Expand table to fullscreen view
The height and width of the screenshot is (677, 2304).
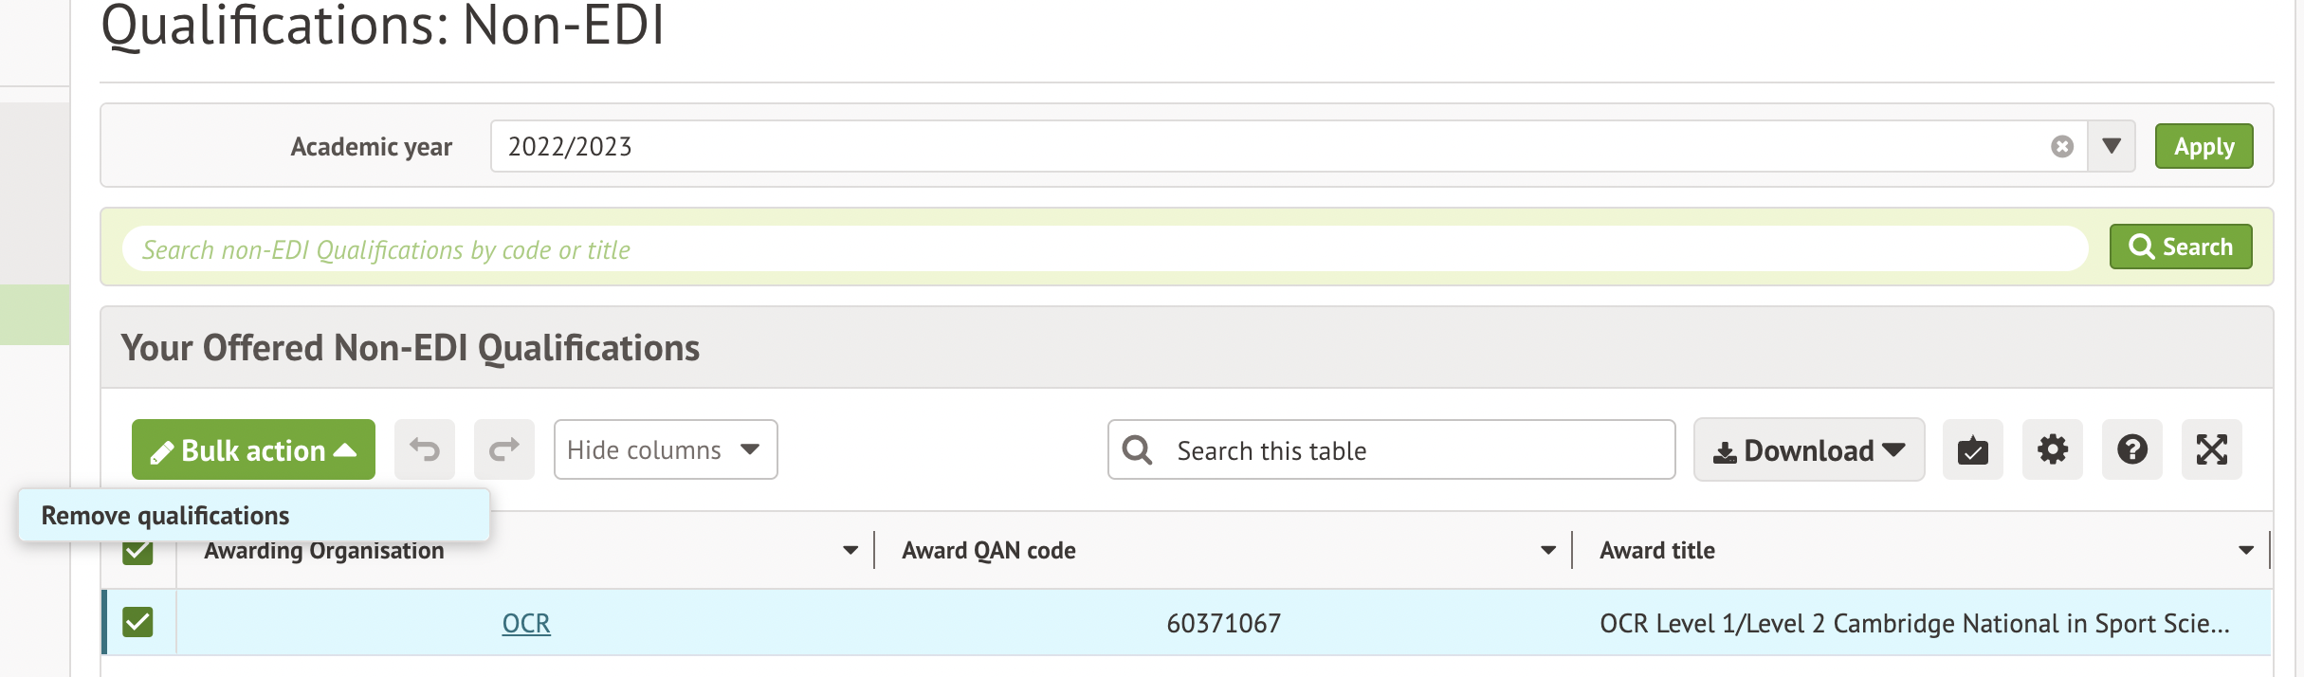[x=2211, y=449]
